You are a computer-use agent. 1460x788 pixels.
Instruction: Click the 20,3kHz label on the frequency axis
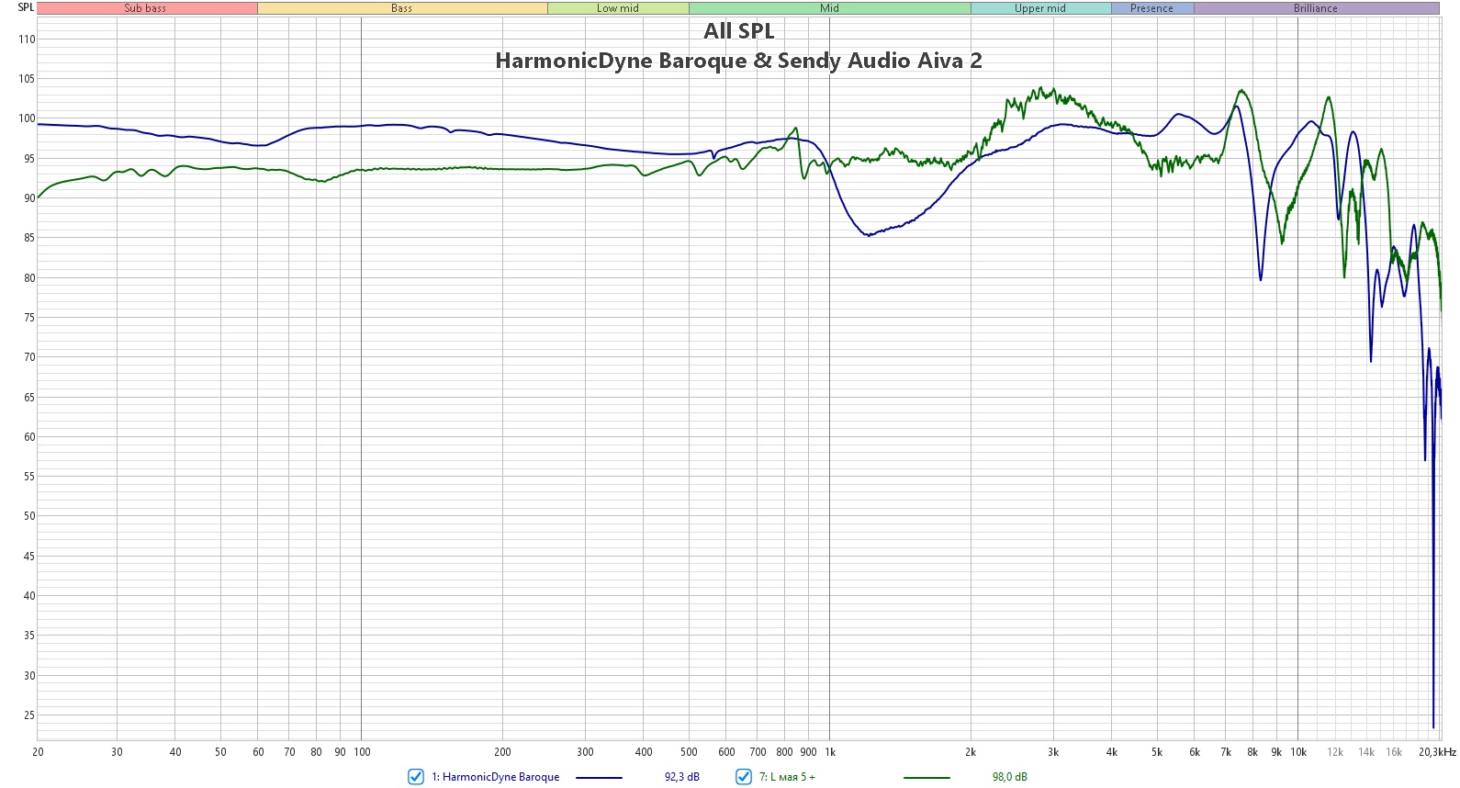tap(1437, 752)
